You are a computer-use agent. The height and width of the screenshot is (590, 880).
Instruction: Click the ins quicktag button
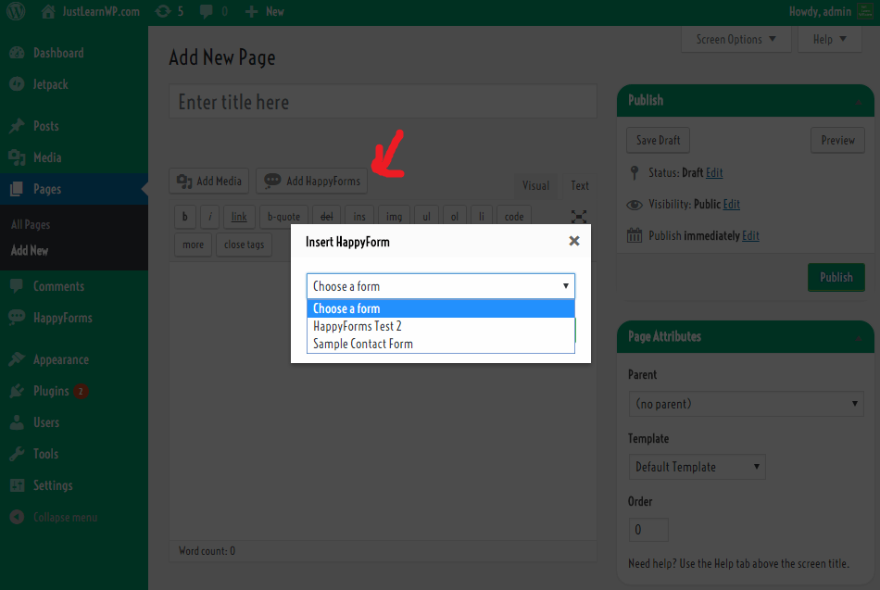pos(359,217)
